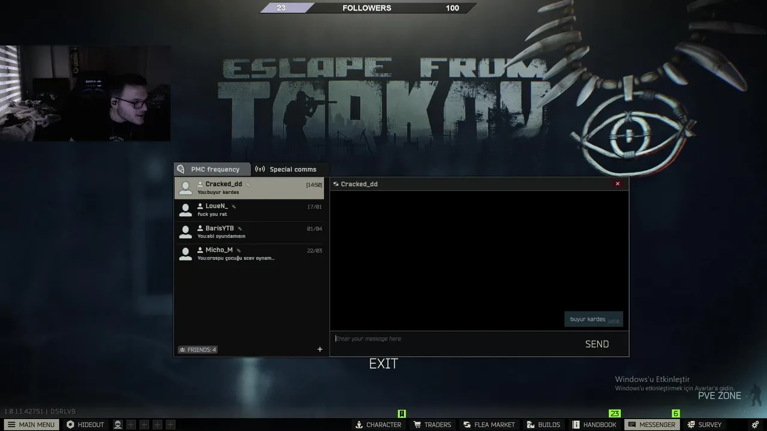Image resolution: width=767 pixels, height=431 pixels.
Task: Click the Special comms antenna icon
Action: point(260,169)
